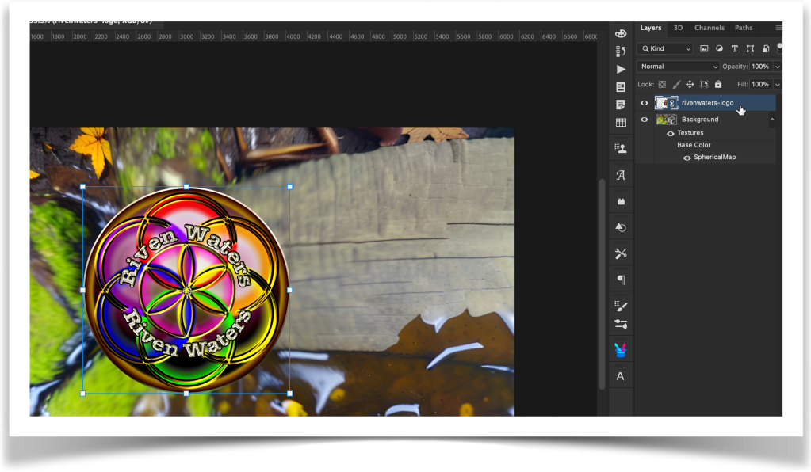
Task: Open the Normal blend mode dropdown
Action: (x=679, y=67)
